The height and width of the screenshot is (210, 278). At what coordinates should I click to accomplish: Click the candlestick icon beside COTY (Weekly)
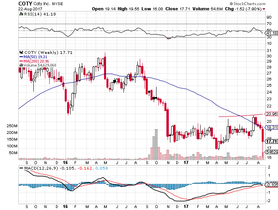click(x=21, y=52)
